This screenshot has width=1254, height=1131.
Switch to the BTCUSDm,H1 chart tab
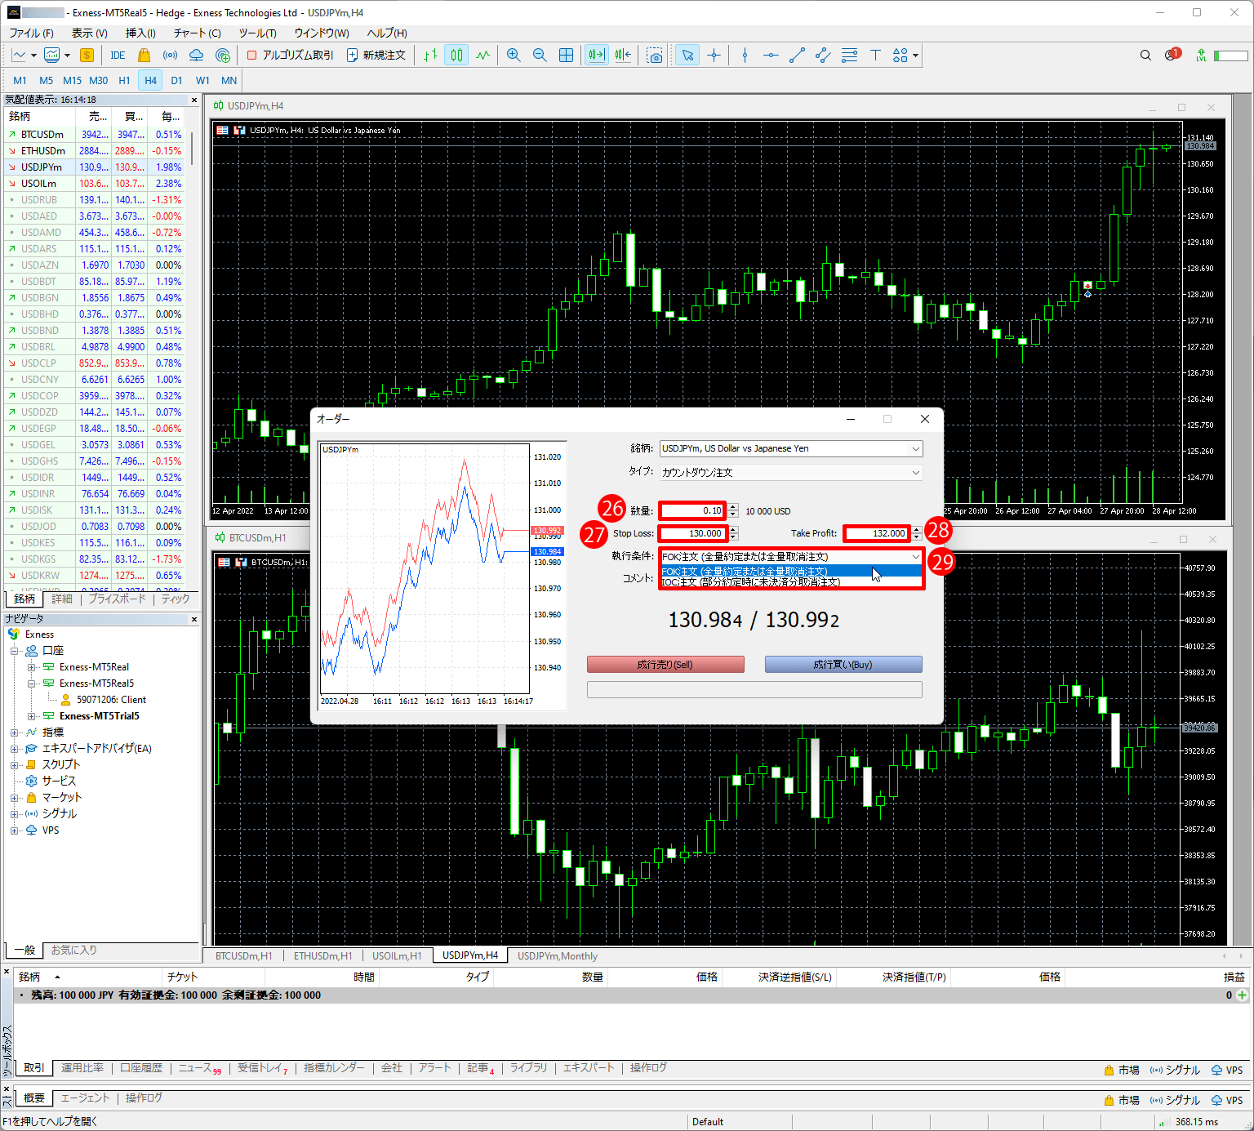243,955
